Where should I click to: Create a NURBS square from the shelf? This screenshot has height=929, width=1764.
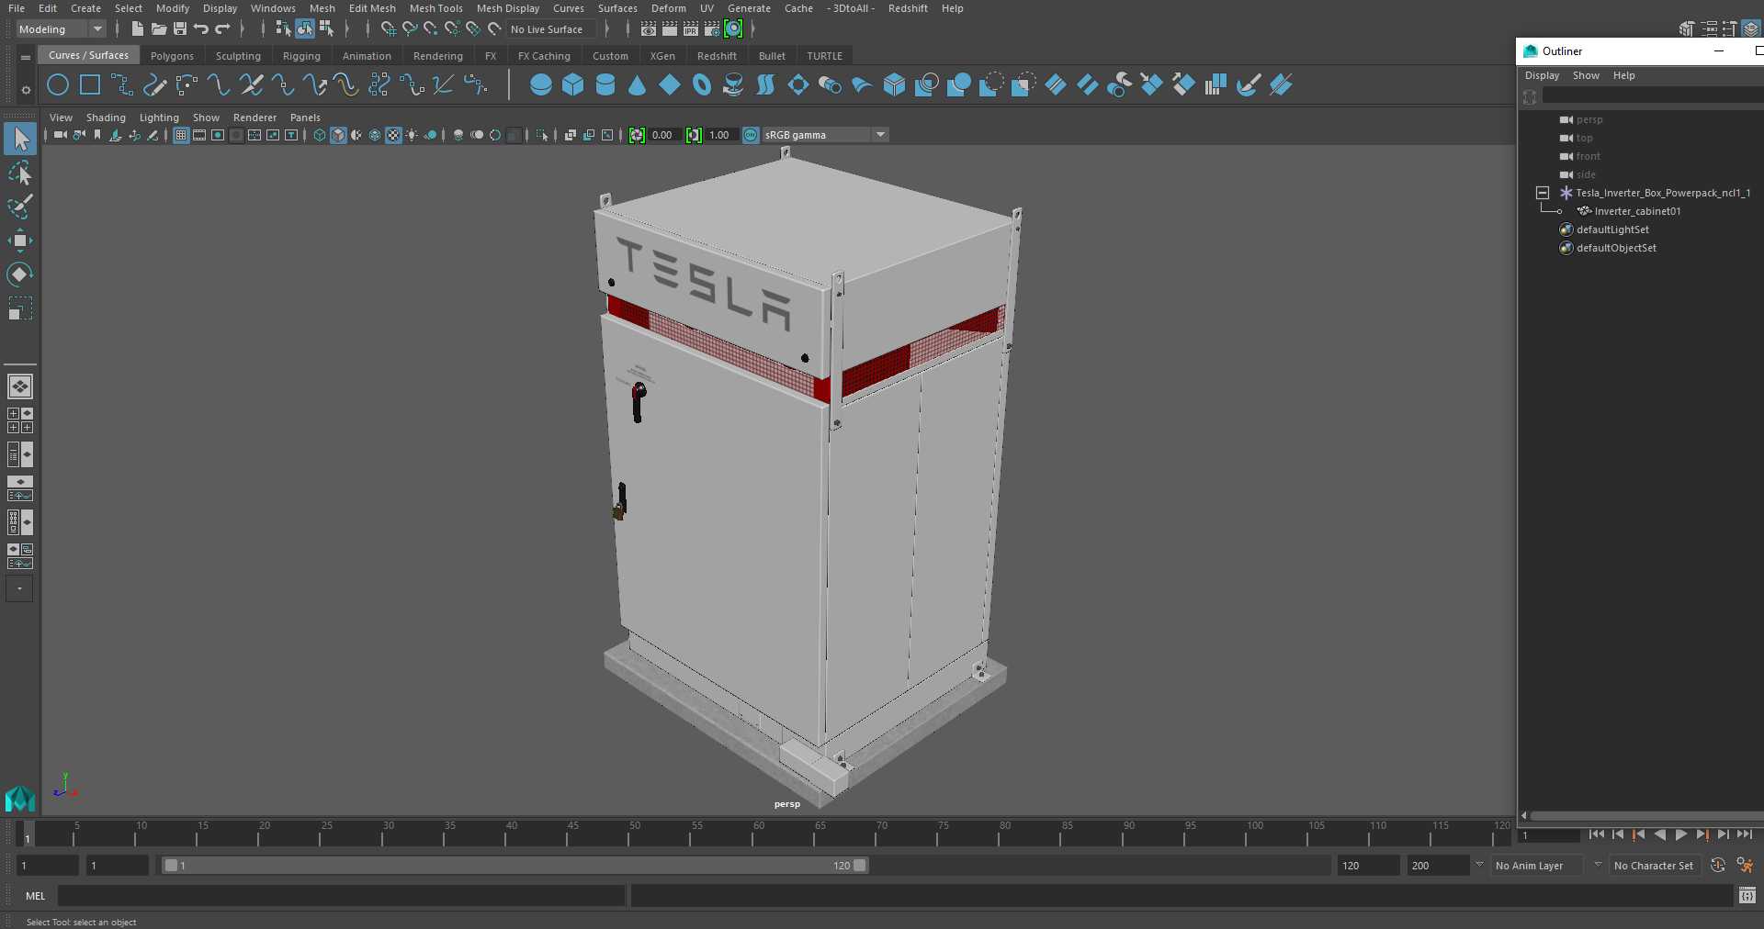[x=90, y=85]
